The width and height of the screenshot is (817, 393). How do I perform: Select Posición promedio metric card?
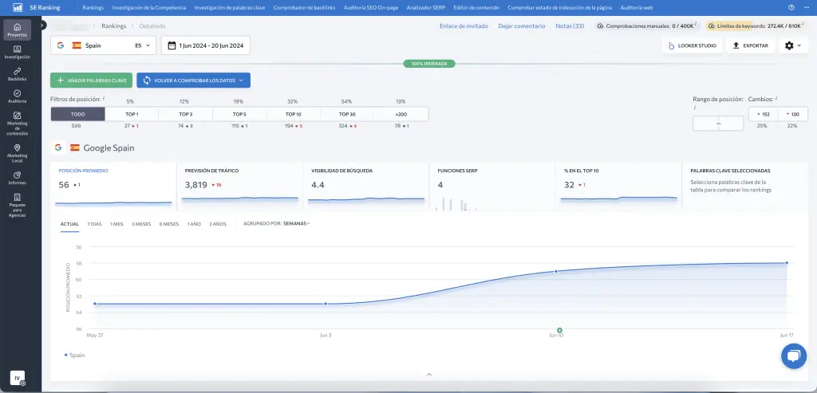pyautogui.click(x=113, y=187)
